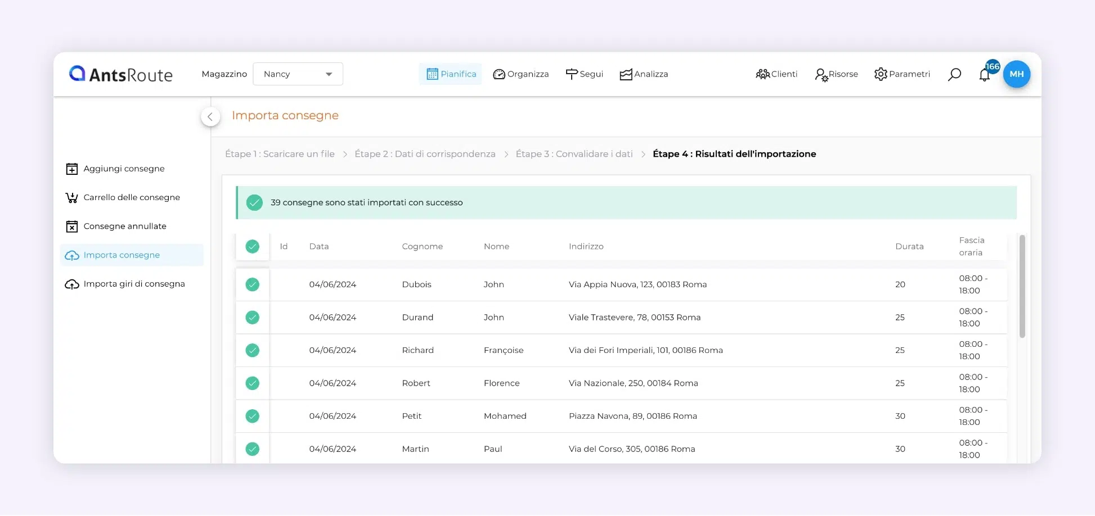
Task: Click the Indirizzo column header
Action: [586, 247]
